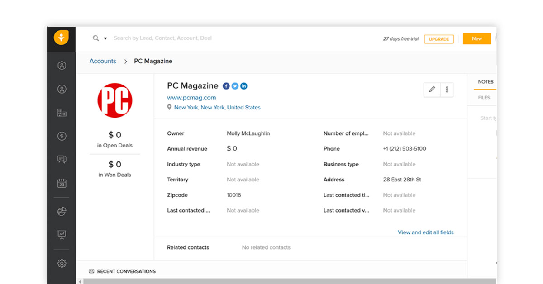Focus the search by Lead, Contact field
The width and height of the screenshot is (543, 284).
point(162,38)
